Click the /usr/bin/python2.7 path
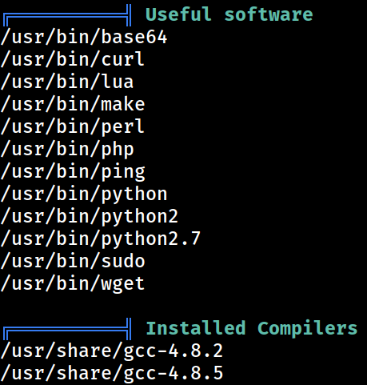 tap(101, 239)
